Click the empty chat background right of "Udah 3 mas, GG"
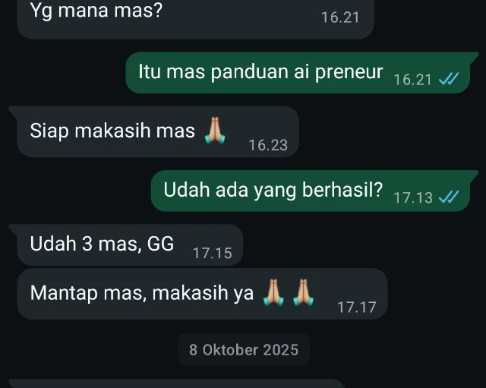486x388 pixels. click(x=363, y=244)
